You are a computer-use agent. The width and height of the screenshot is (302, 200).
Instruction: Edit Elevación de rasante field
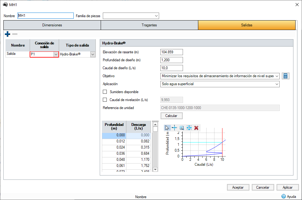(x=172, y=52)
